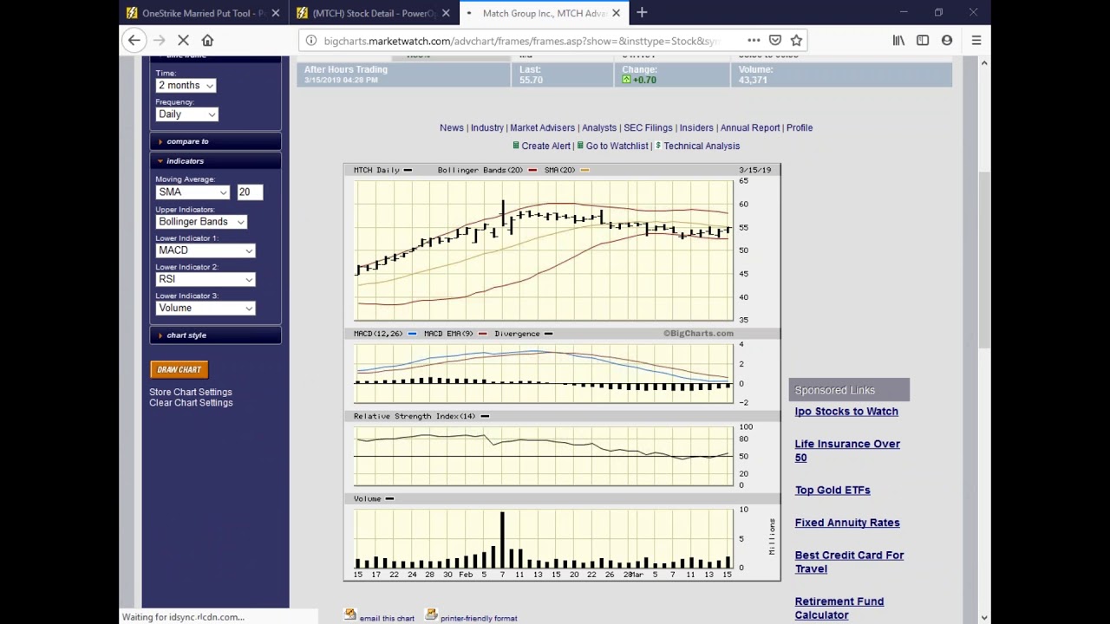The width and height of the screenshot is (1110, 624).
Task: Open Lower Indicator 1 MACD dropdown
Action: click(x=206, y=250)
